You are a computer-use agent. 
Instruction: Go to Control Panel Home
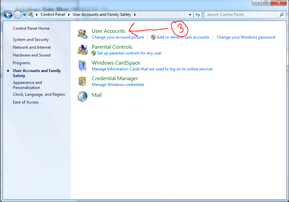tap(31, 28)
